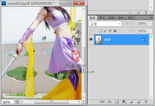The height and width of the screenshot is (106, 155).
Task: Maximize the source02.jpg document window
Action: click(70, 3)
